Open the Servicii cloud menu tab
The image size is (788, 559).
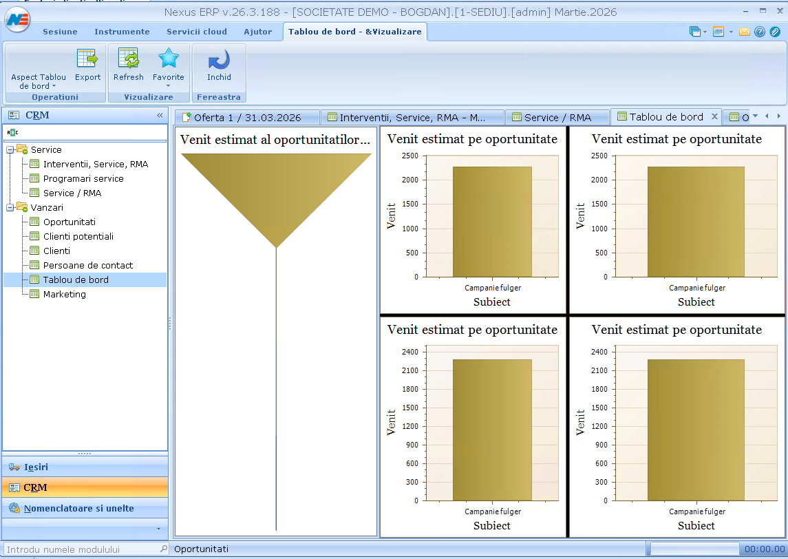click(196, 32)
